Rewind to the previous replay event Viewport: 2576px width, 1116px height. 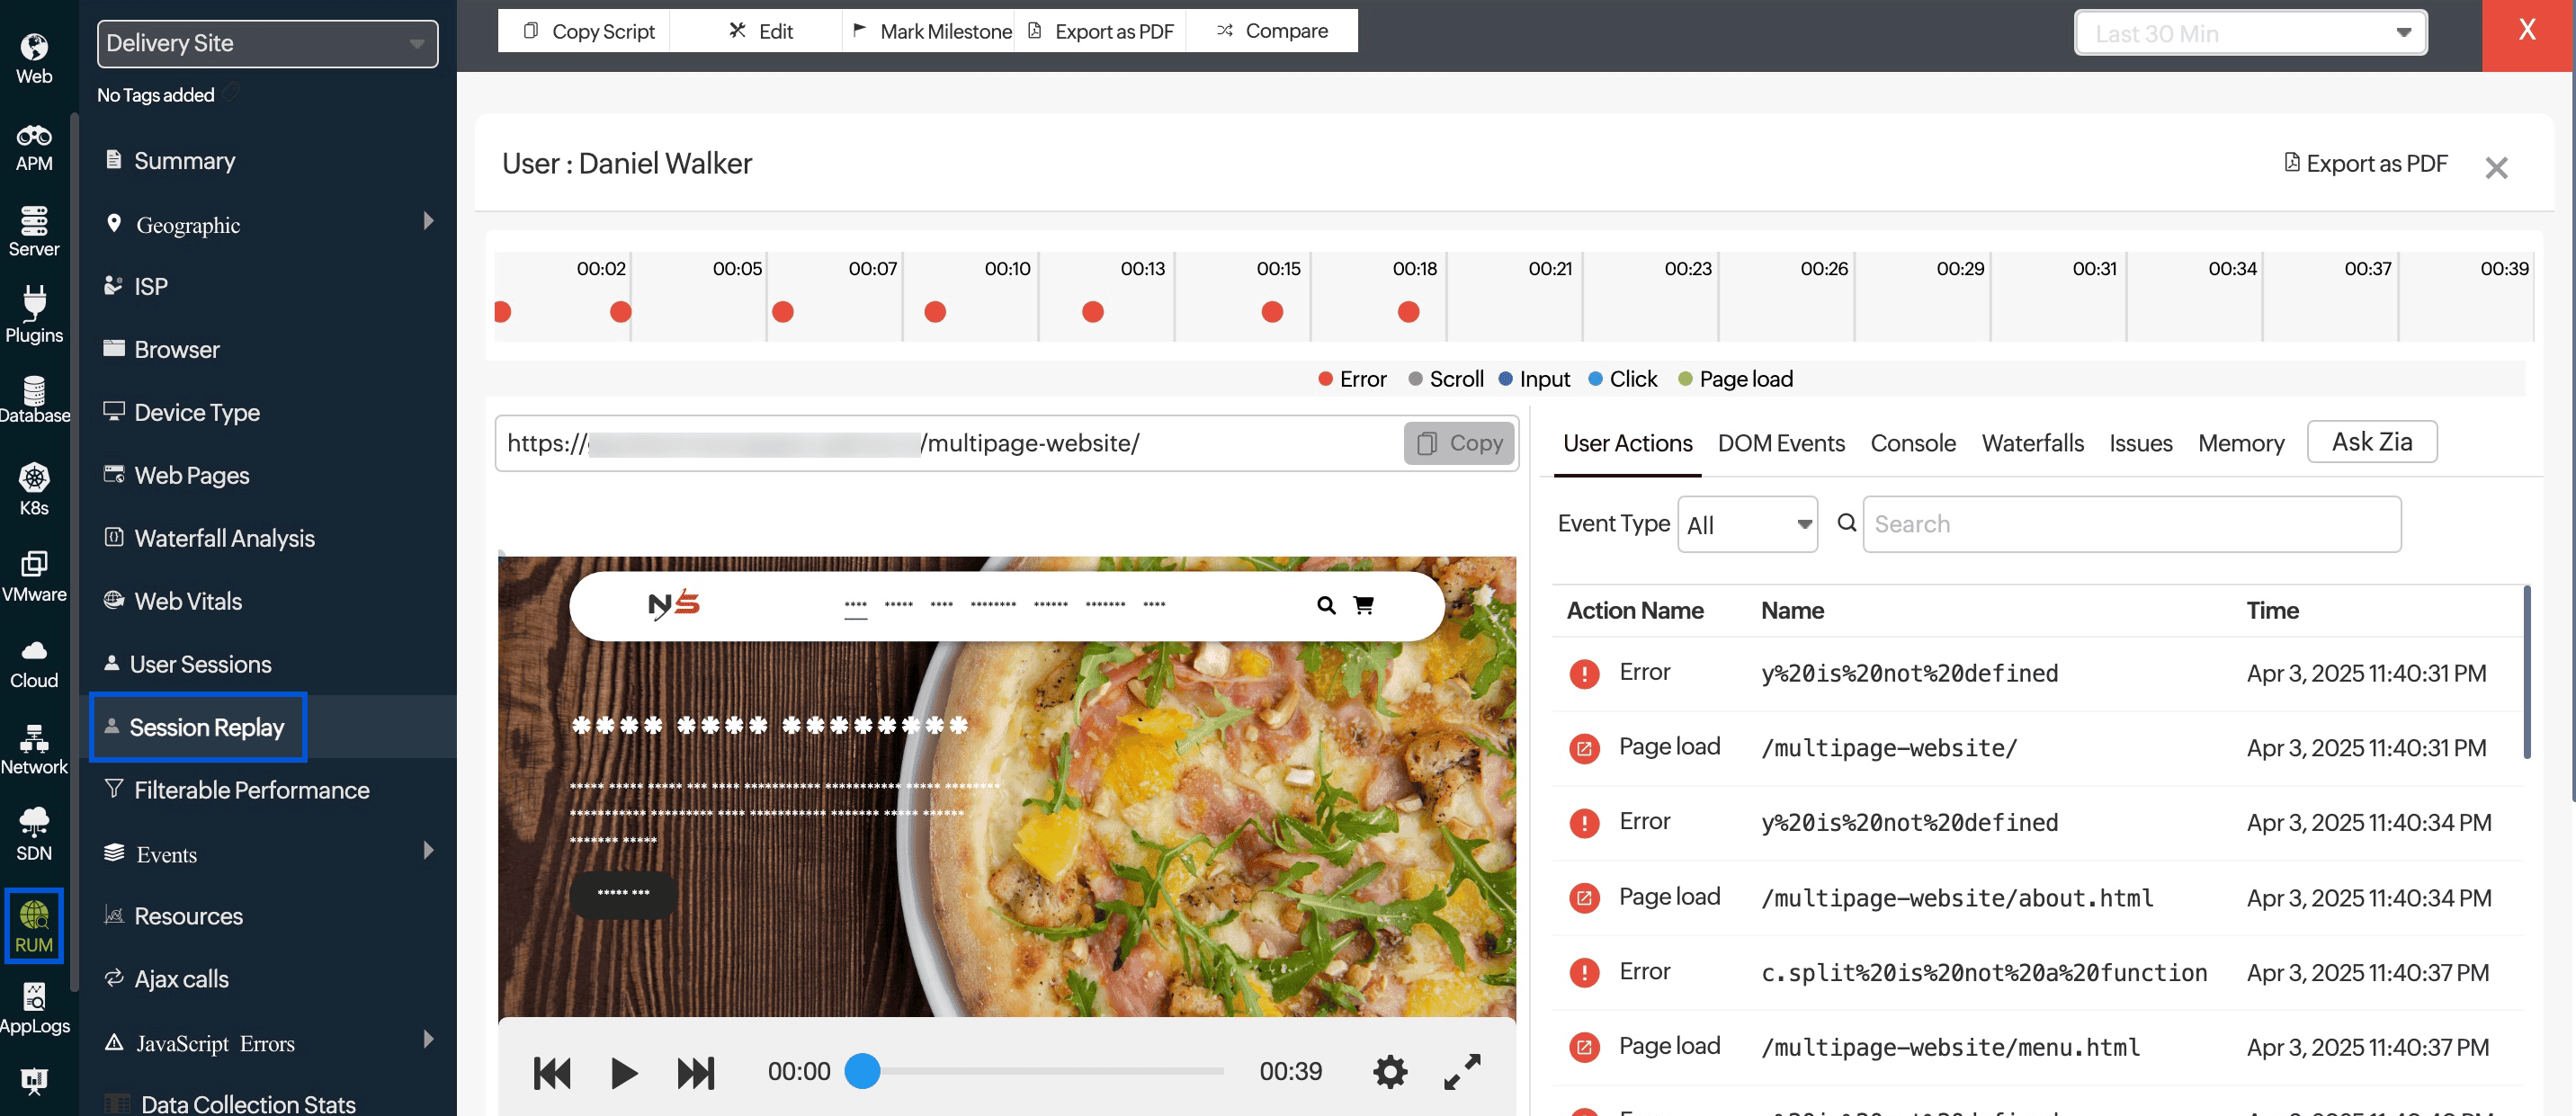[x=552, y=1072]
